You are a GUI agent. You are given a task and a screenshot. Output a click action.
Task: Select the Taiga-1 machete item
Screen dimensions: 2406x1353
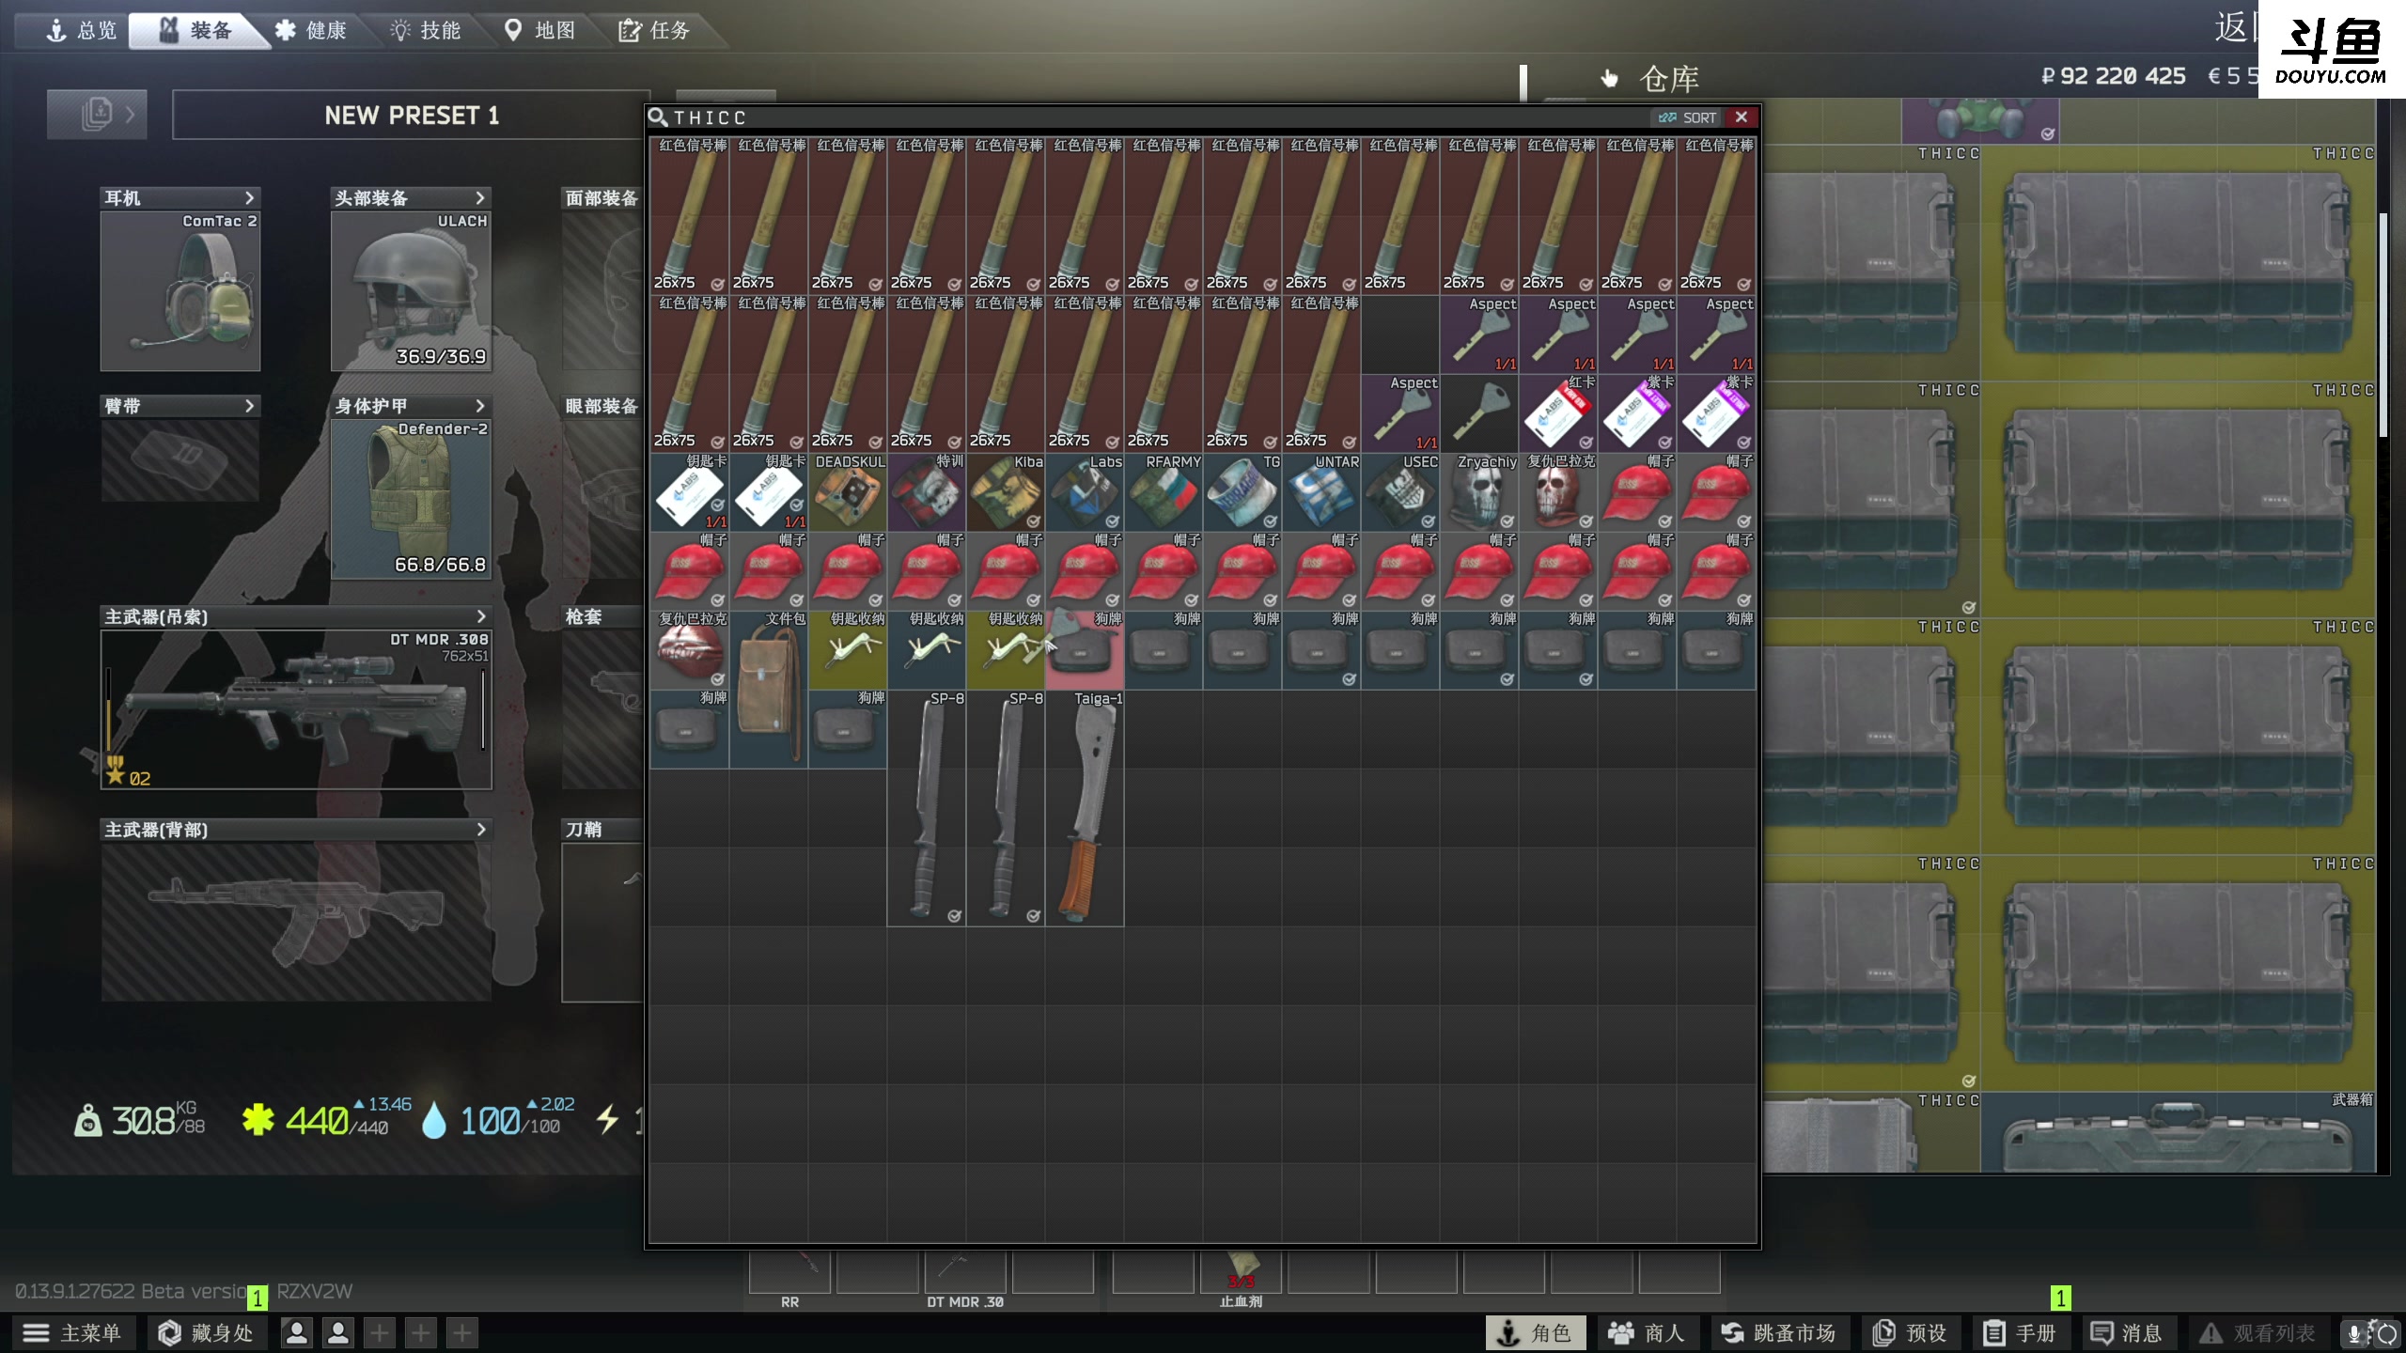coord(1085,809)
